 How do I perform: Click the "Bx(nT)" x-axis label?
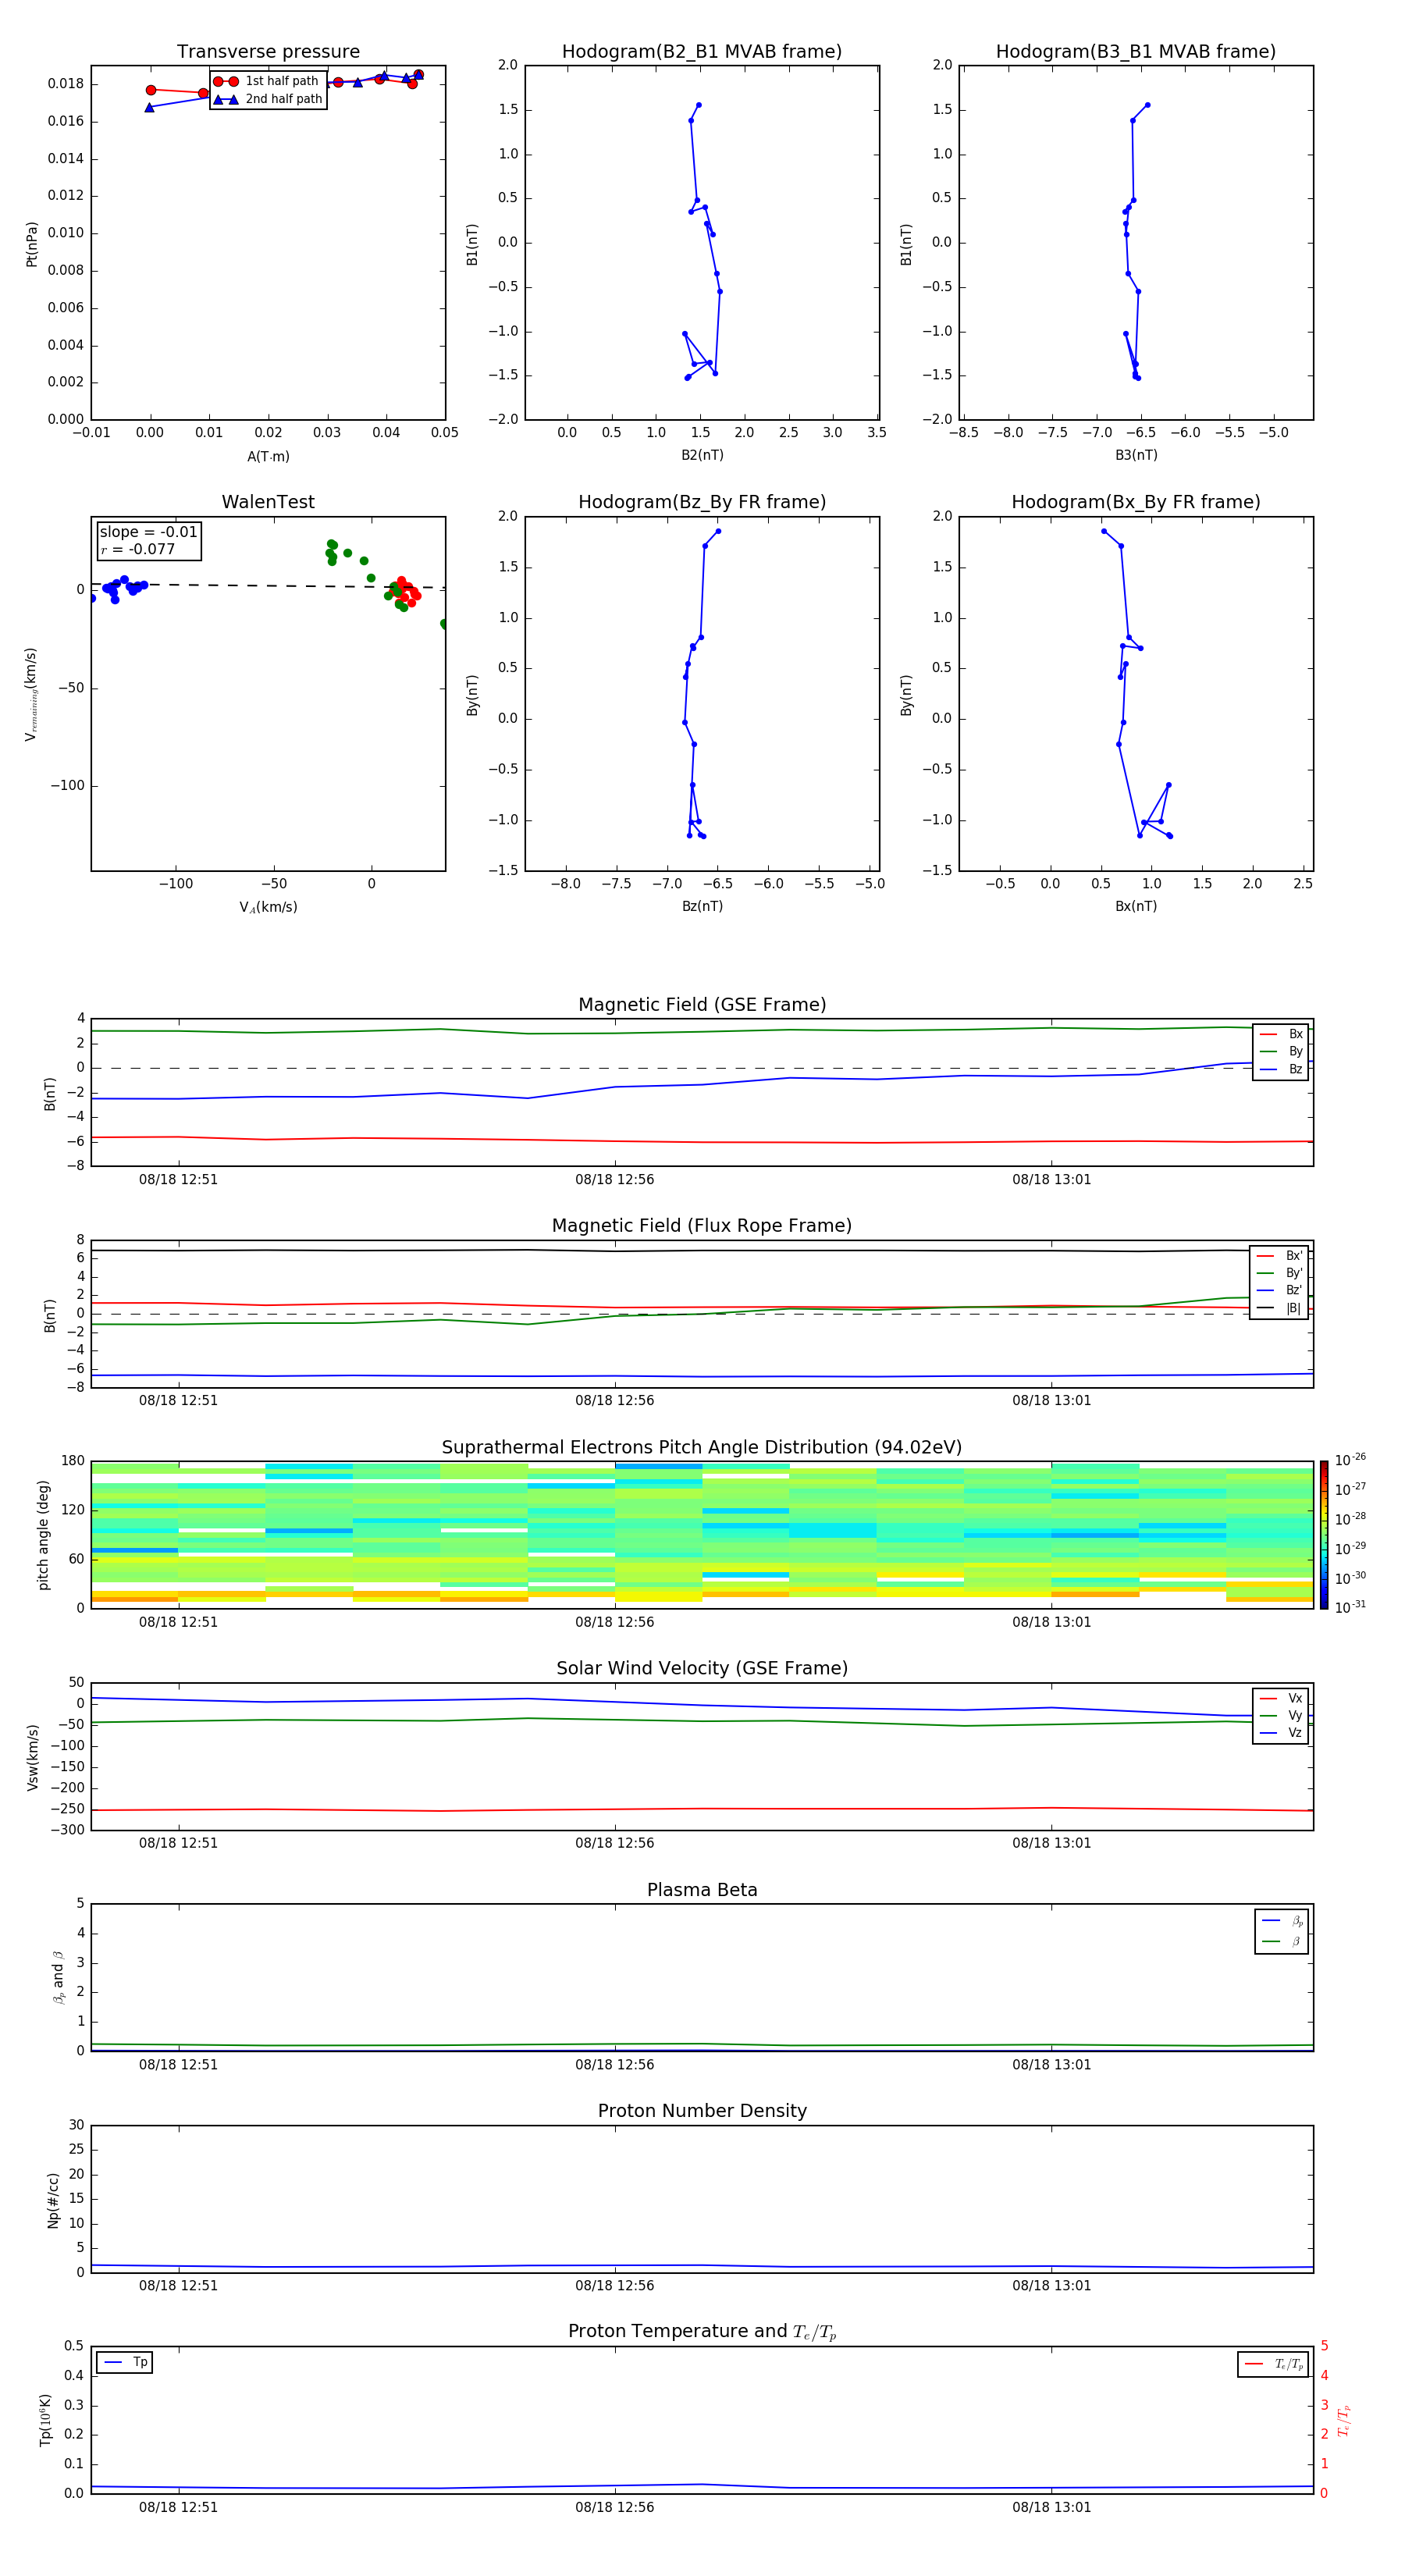point(1136,906)
